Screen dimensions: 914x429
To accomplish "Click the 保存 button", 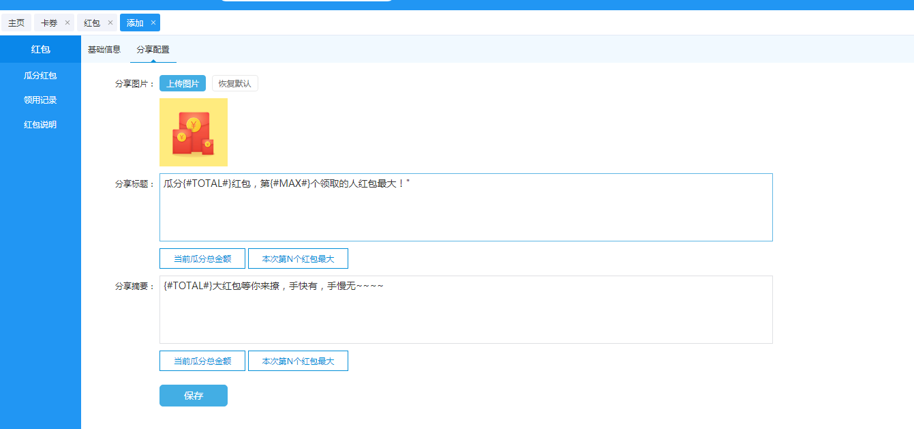I will pyautogui.click(x=194, y=396).
